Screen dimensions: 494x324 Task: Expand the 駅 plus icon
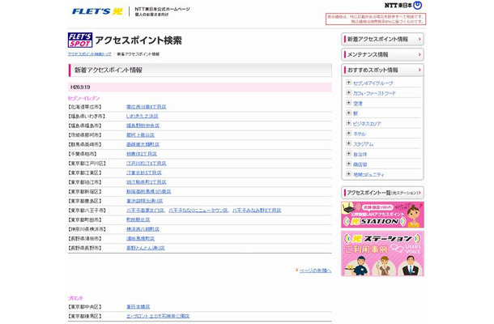[x=348, y=113]
